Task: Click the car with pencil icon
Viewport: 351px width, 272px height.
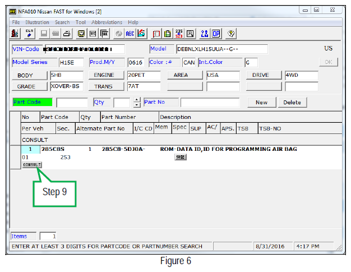Action: click(141, 34)
